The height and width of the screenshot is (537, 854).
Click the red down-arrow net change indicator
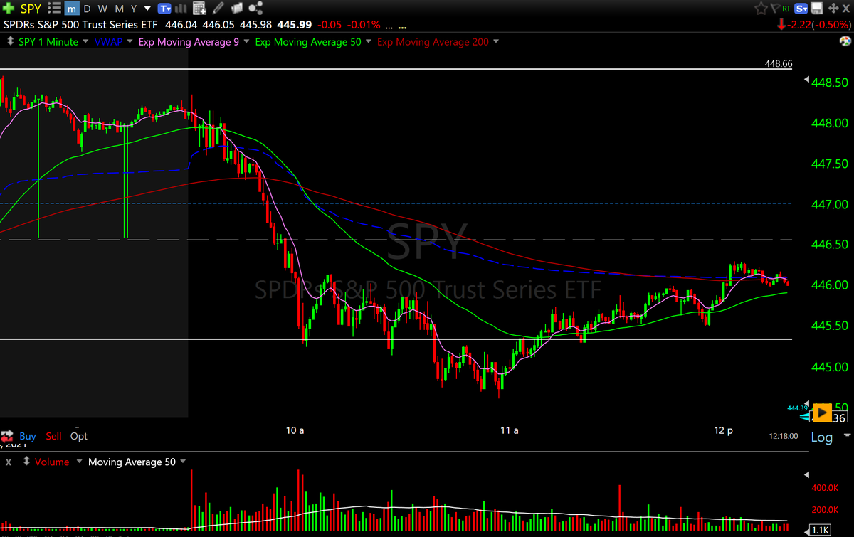[x=781, y=25]
